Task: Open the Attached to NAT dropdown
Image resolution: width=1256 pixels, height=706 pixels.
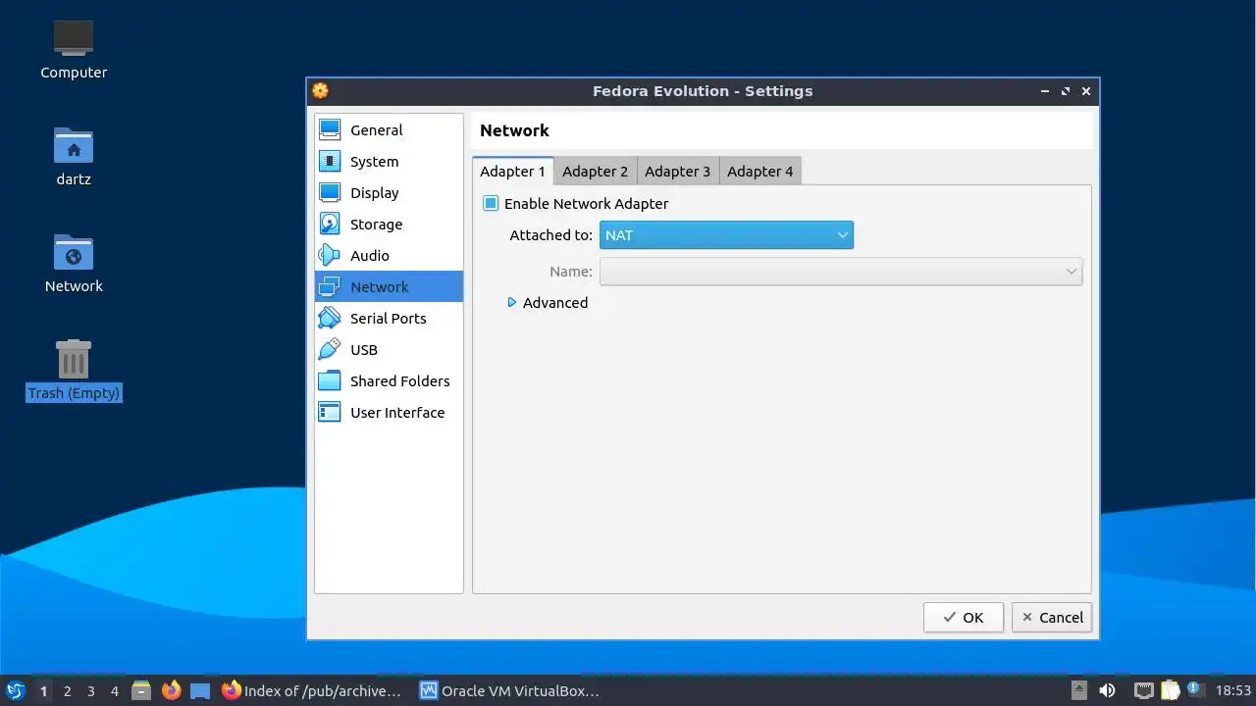Action: (x=726, y=235)
